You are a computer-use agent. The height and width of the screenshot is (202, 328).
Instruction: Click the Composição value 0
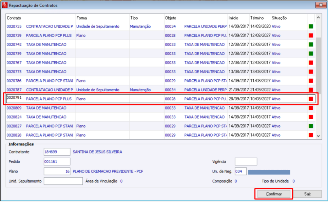click(236, 181)
